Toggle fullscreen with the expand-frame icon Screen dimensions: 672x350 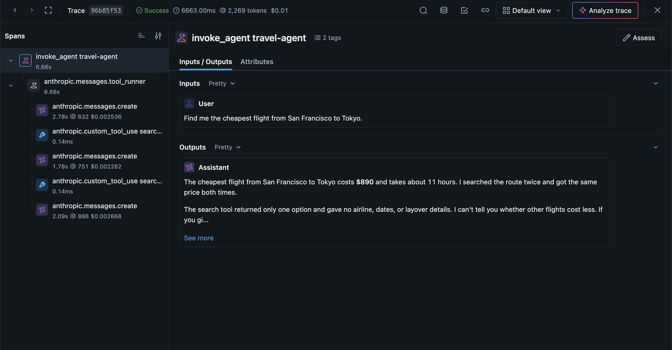point(48,10)
